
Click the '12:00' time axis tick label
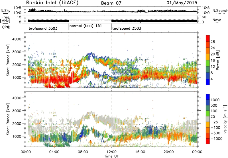click(111, 152)
